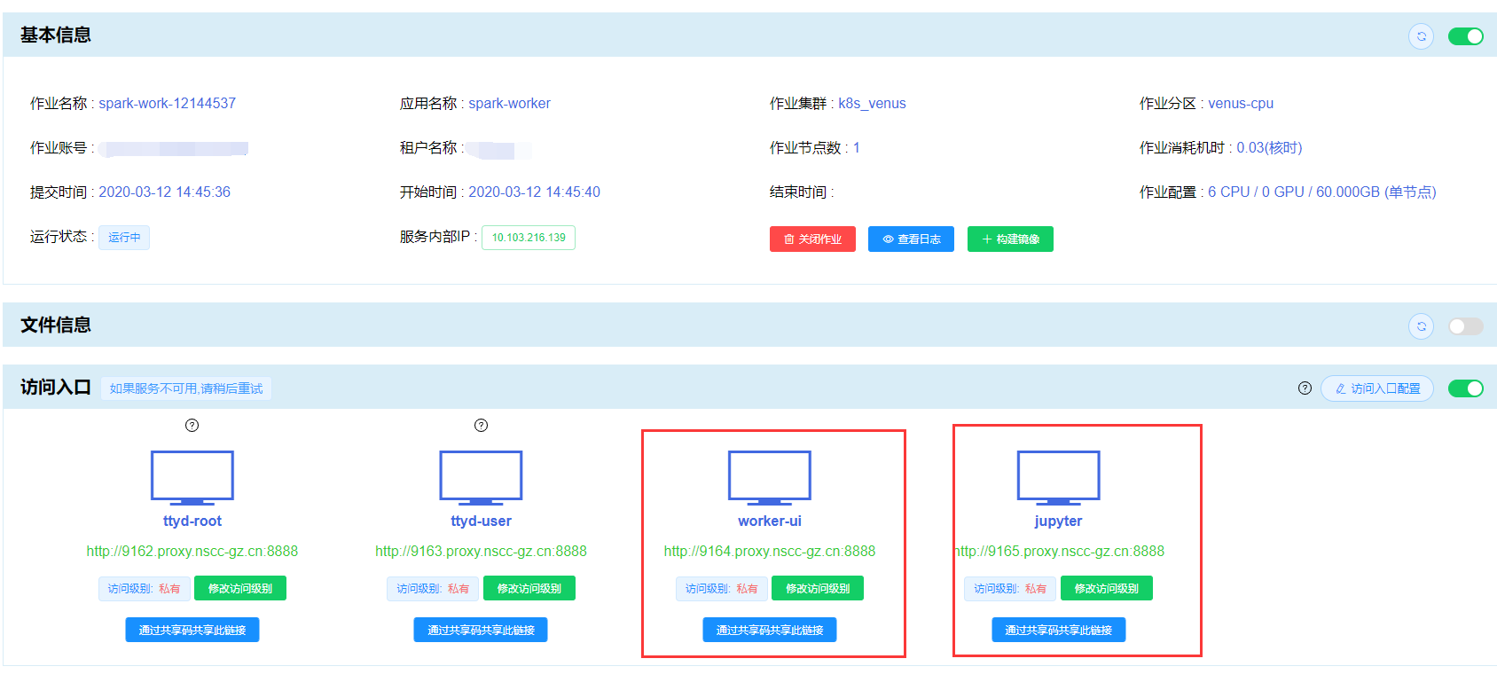Click the red 关闭作业 button

point(812,239)
